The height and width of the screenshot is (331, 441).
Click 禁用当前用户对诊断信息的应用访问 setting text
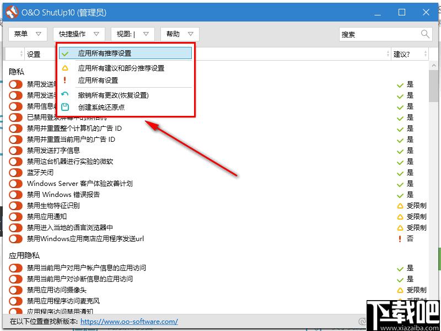tap(79, 279)
